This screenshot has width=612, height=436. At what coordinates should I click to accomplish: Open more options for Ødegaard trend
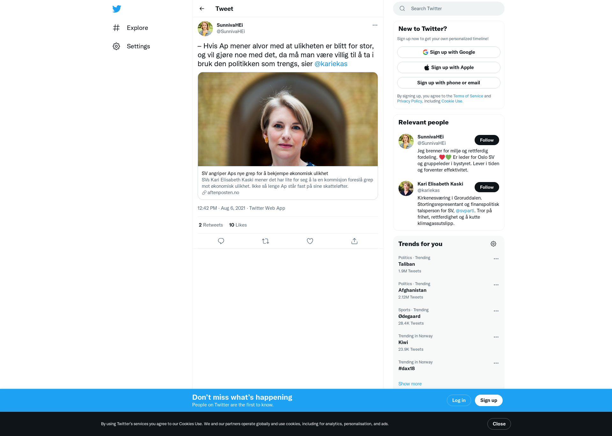click(x=496, y=311)
